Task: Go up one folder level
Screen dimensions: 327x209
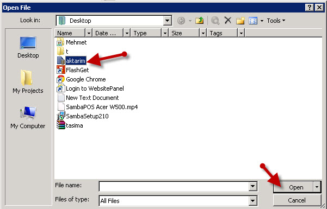Action: coord(199,21)
